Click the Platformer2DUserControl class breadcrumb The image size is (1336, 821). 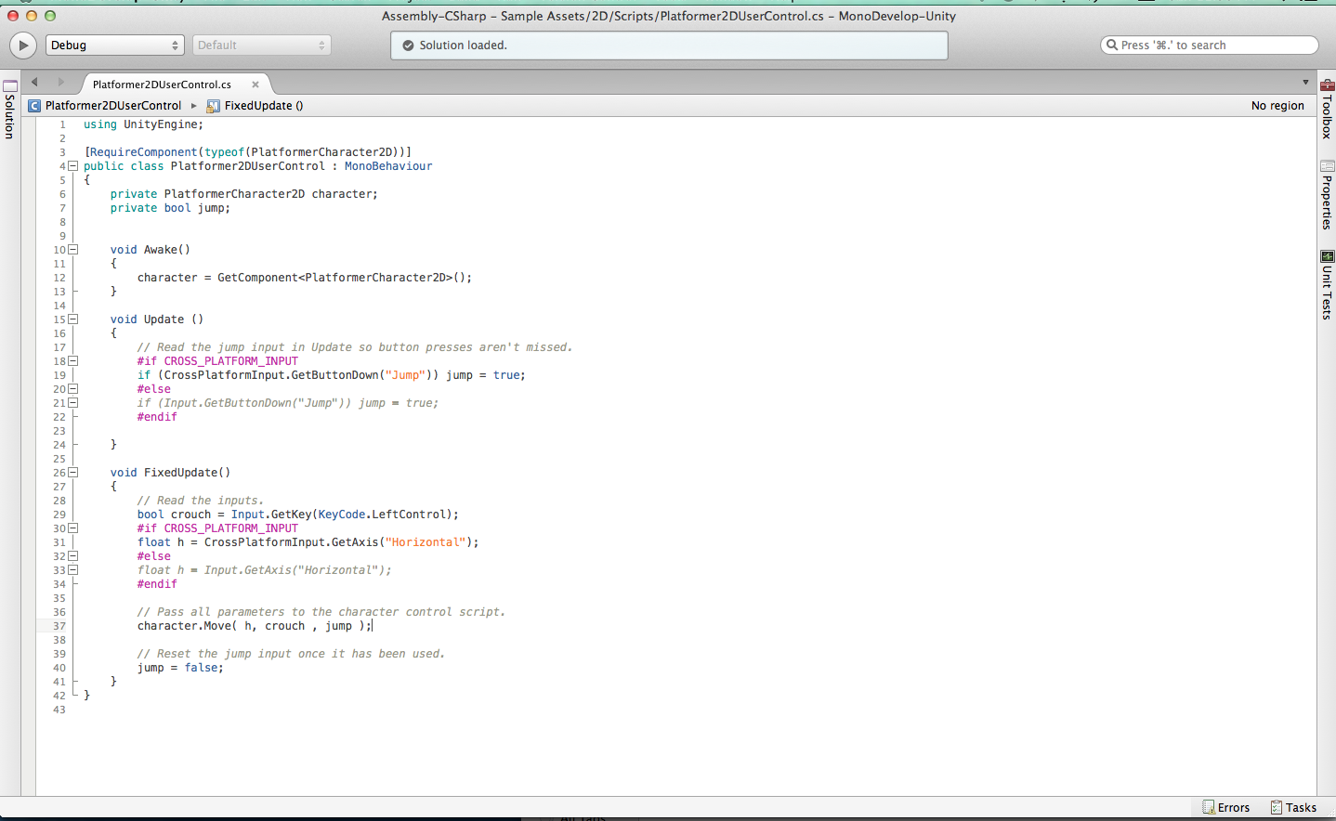[x=113, y=106]
